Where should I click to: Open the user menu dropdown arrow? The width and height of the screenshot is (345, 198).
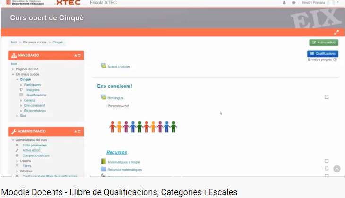coord(338,3)
